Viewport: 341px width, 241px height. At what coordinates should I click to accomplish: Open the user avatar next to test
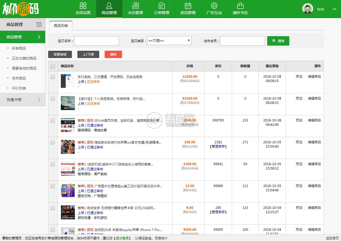coord(307,8)
